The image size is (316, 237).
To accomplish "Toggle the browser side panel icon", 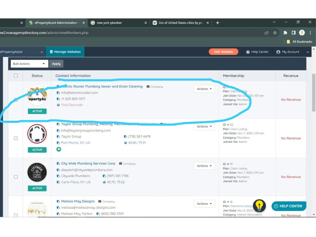I will point(294,33).
